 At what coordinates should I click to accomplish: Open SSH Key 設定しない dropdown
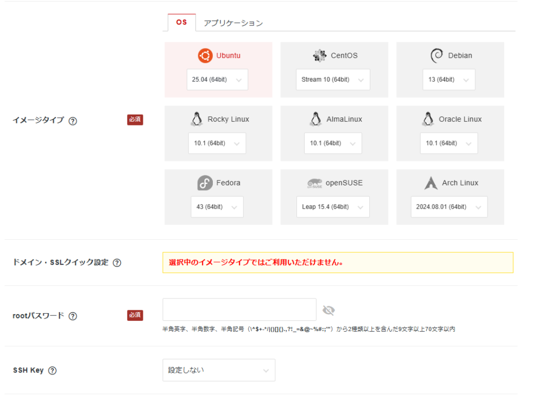pos(219,370)
